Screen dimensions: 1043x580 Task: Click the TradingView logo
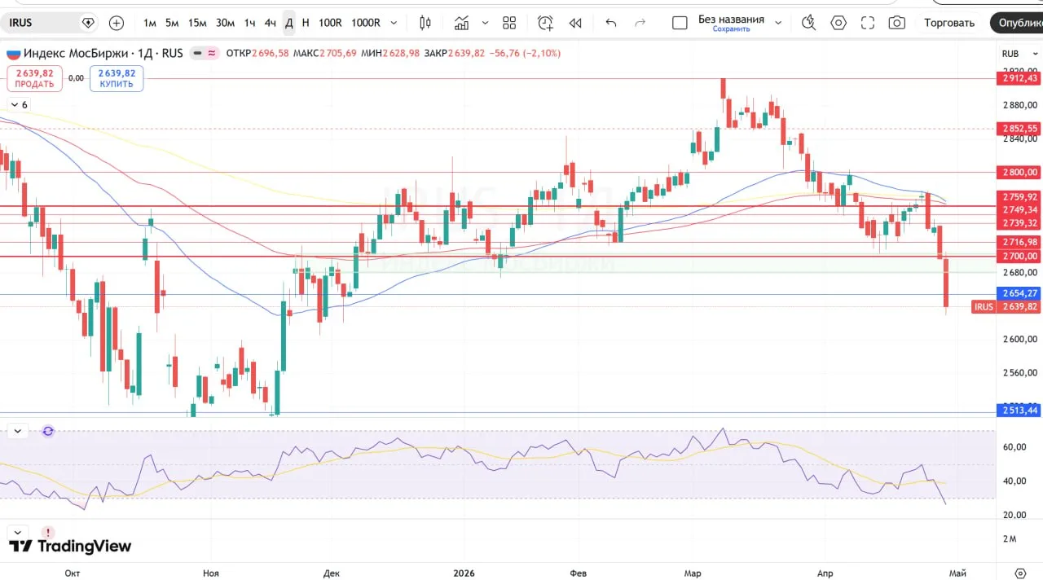click(70, 546)
